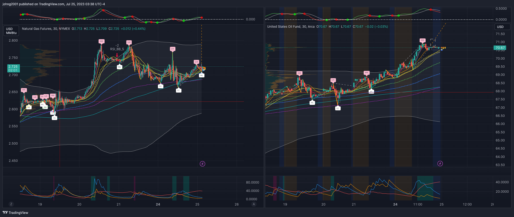Click the 20.0000 indicator scale value
The width and height of the screenshot is (514, 217).
coord(502,192)
